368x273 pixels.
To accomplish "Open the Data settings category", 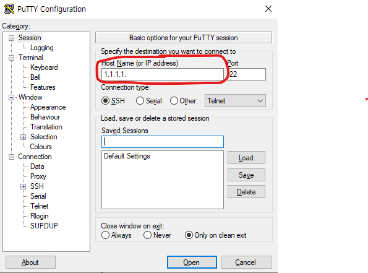I will [37, 167].
